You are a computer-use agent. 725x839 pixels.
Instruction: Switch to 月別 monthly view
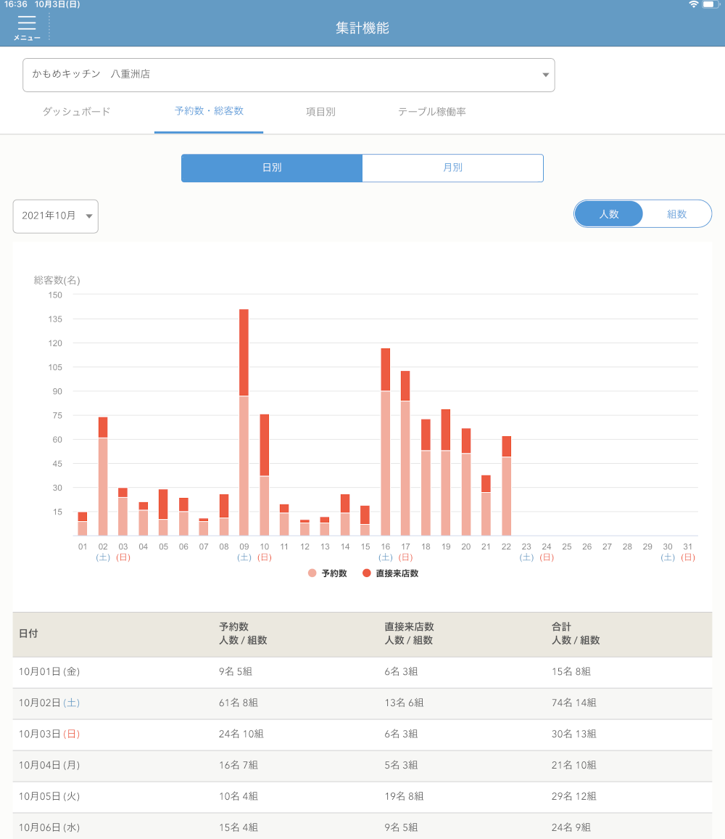point(452,168)
